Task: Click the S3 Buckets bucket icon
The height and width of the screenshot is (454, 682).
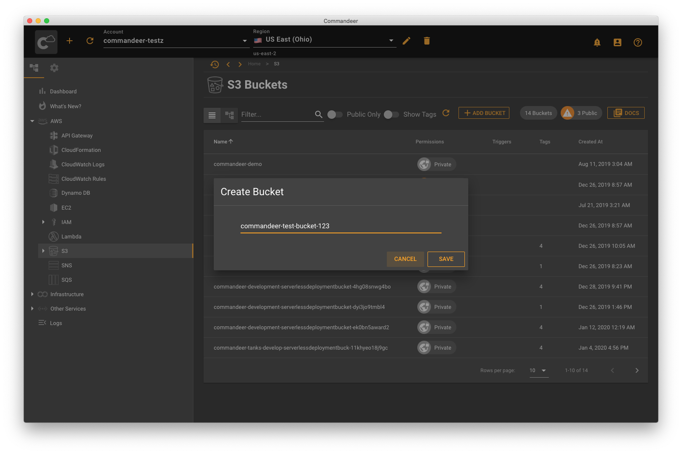Action: [215, 85]
